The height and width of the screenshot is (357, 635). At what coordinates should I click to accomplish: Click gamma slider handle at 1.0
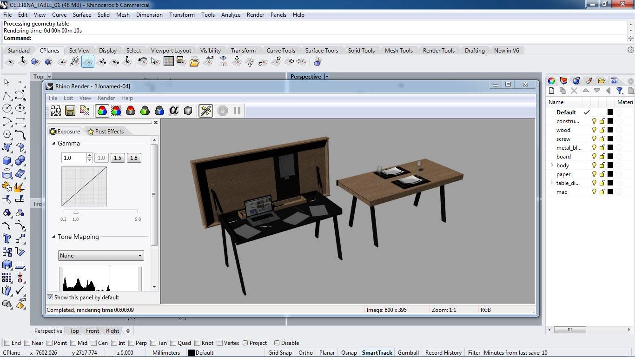click(x=76, y=212)
